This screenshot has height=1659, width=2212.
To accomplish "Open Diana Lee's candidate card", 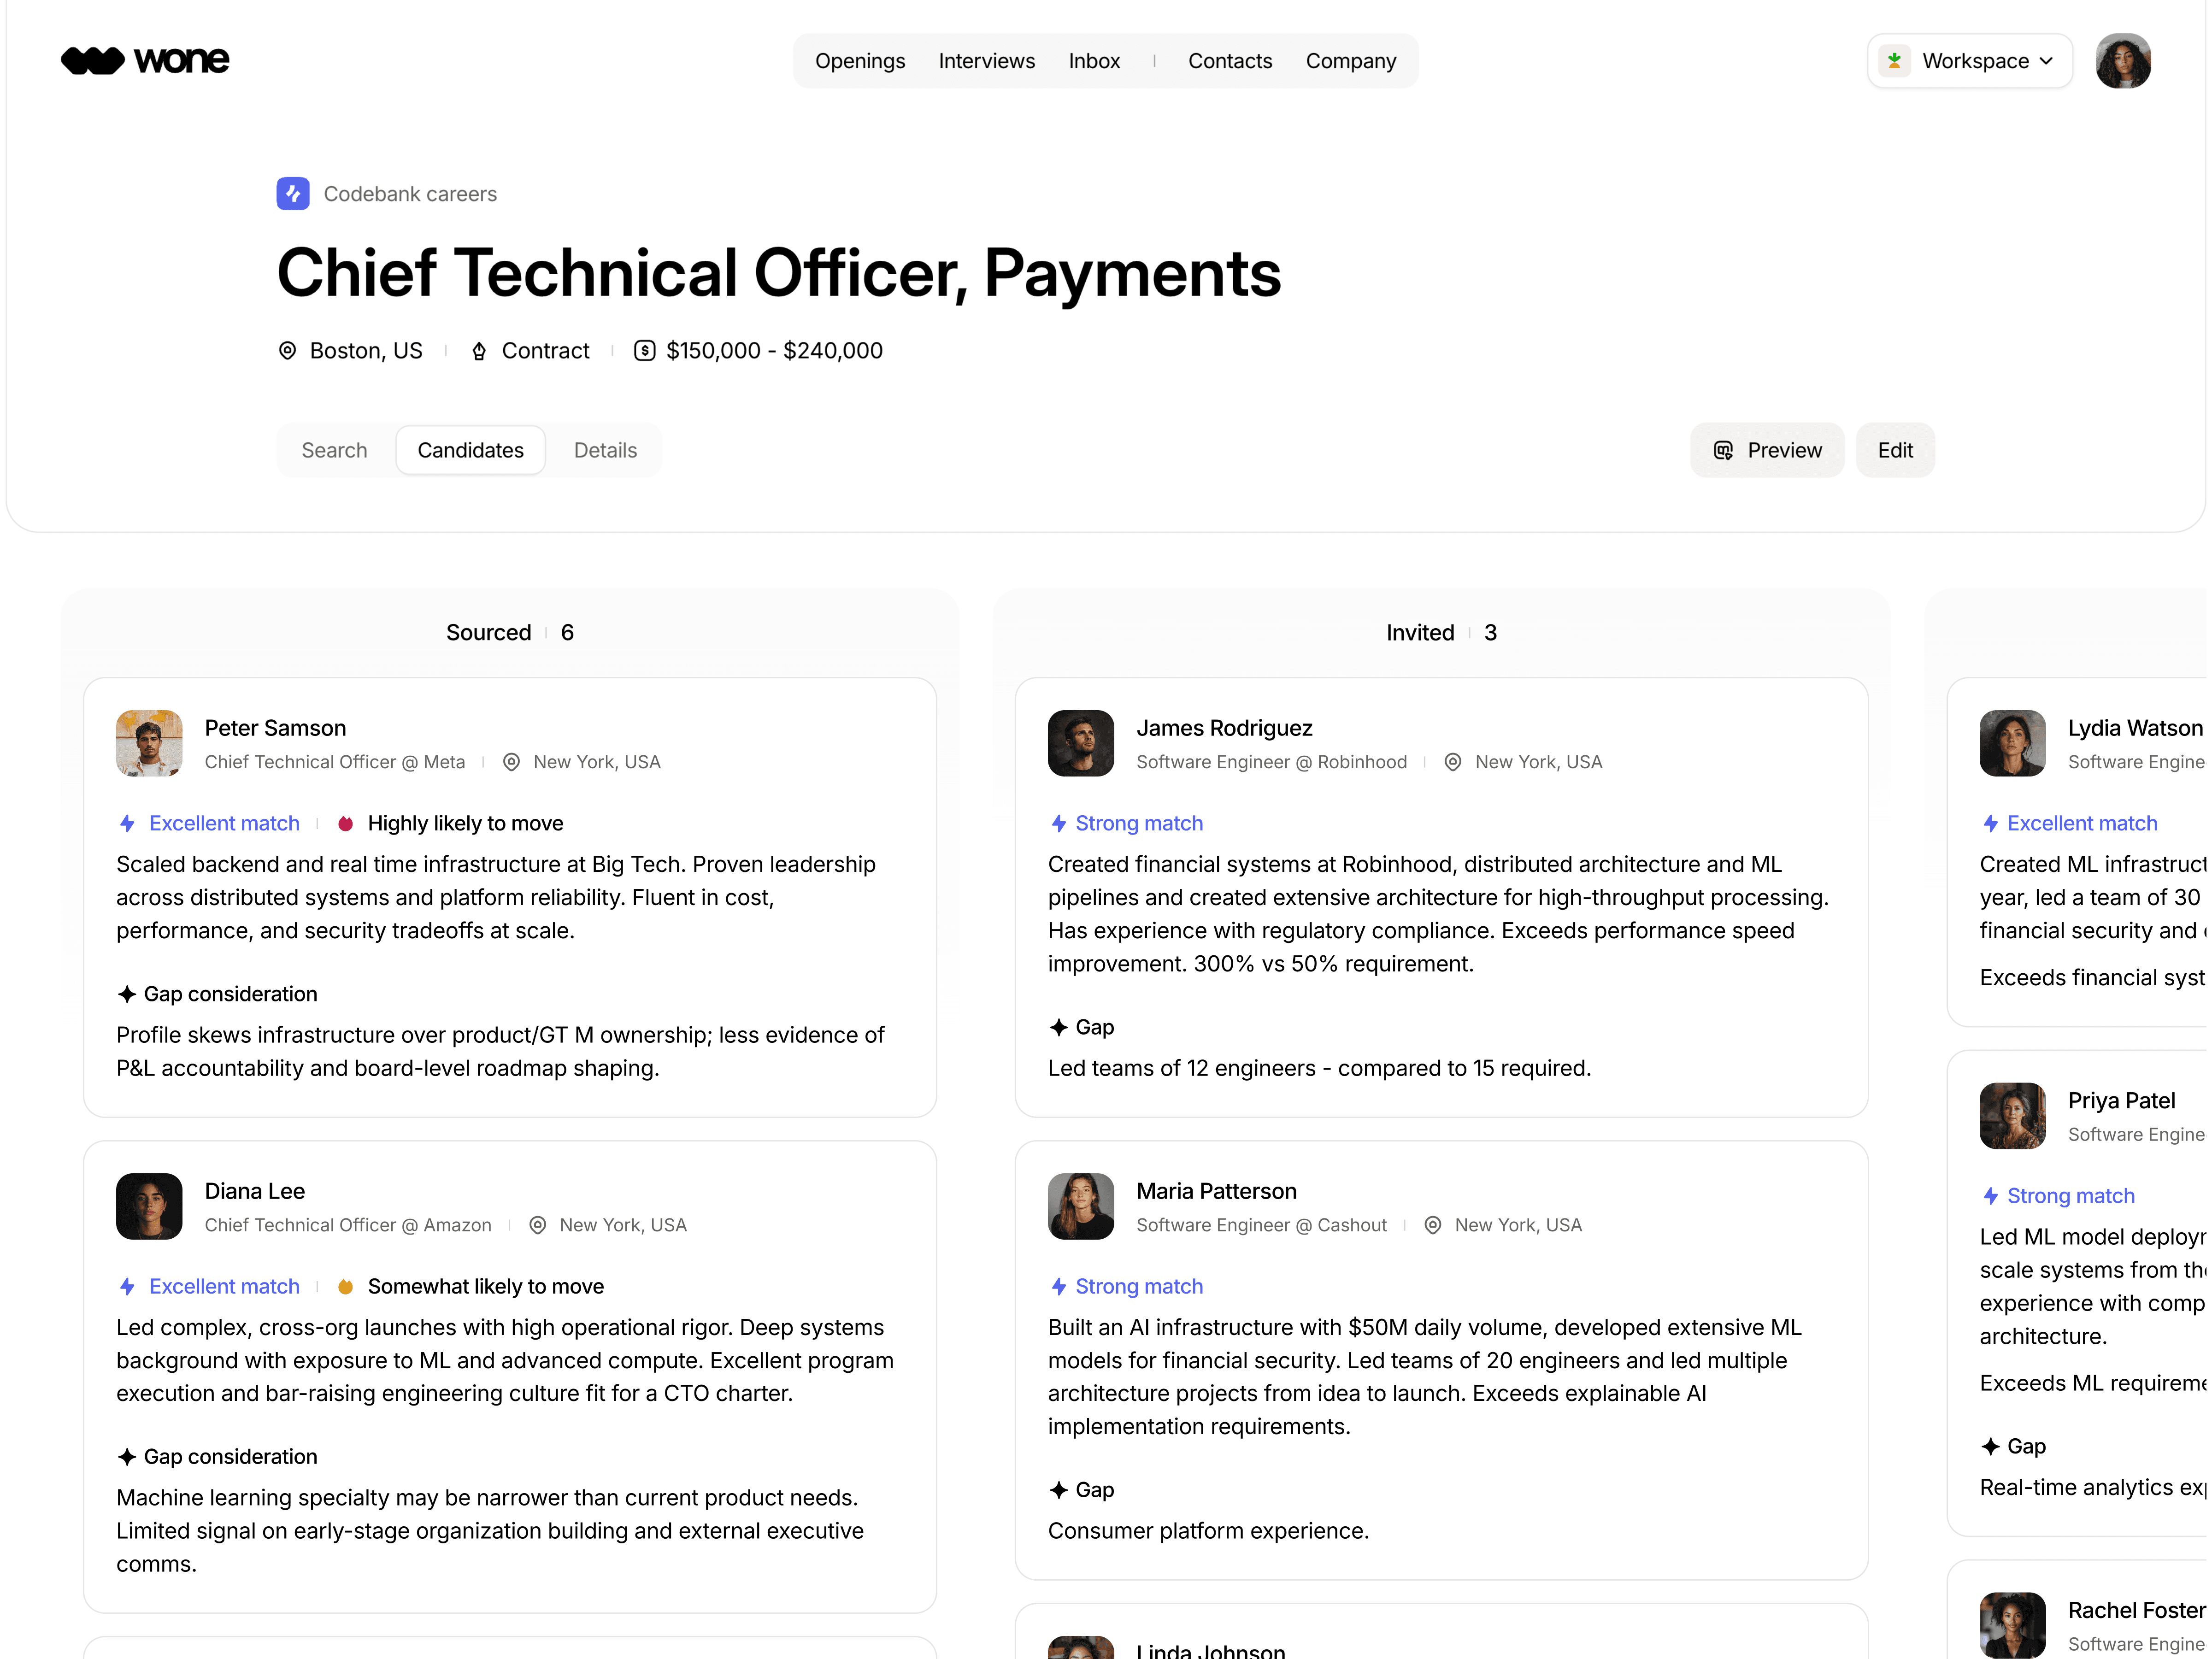I will 510,1378.
